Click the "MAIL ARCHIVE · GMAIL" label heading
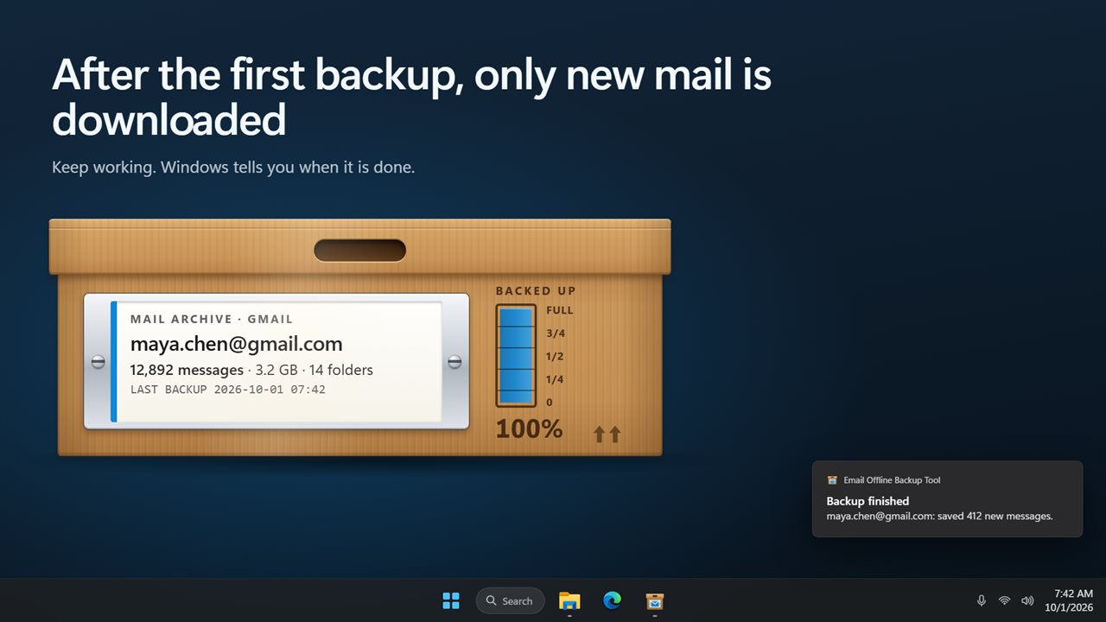The image size is (1106, 622). point(212,319)
